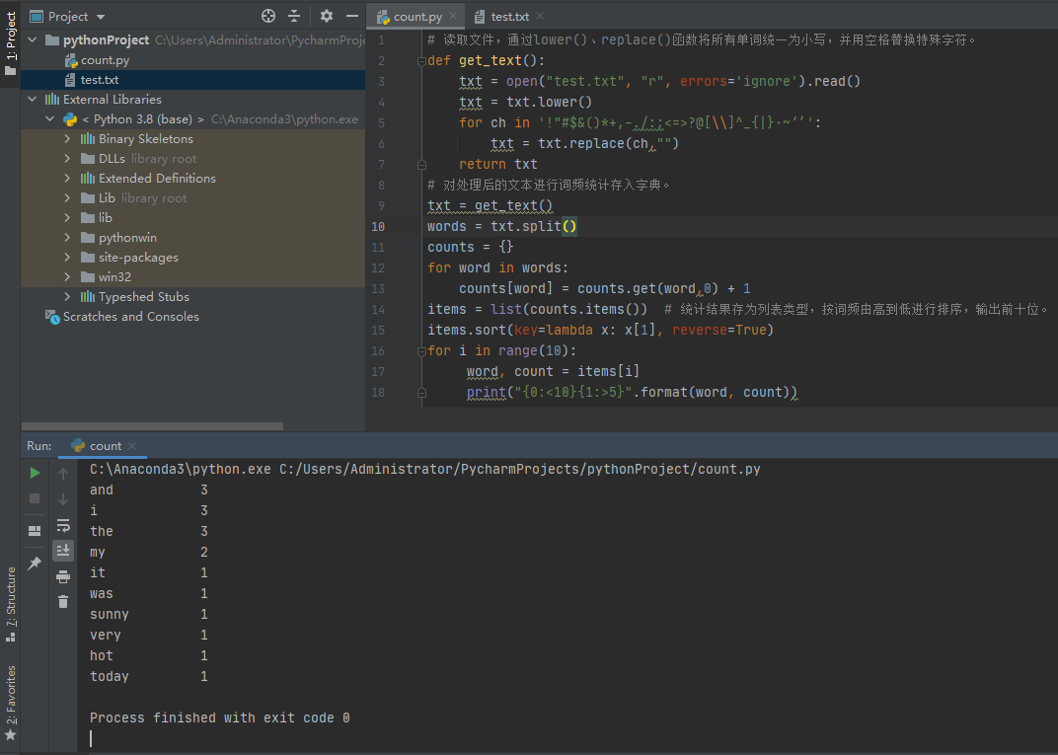Click the Project panel title icon

pos(37,16)
